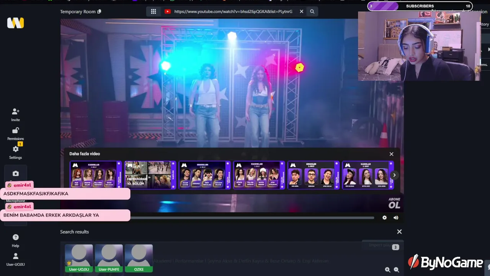Mute the video player volume
Viewport: 490px width, 276px height.
pos(396,218)
